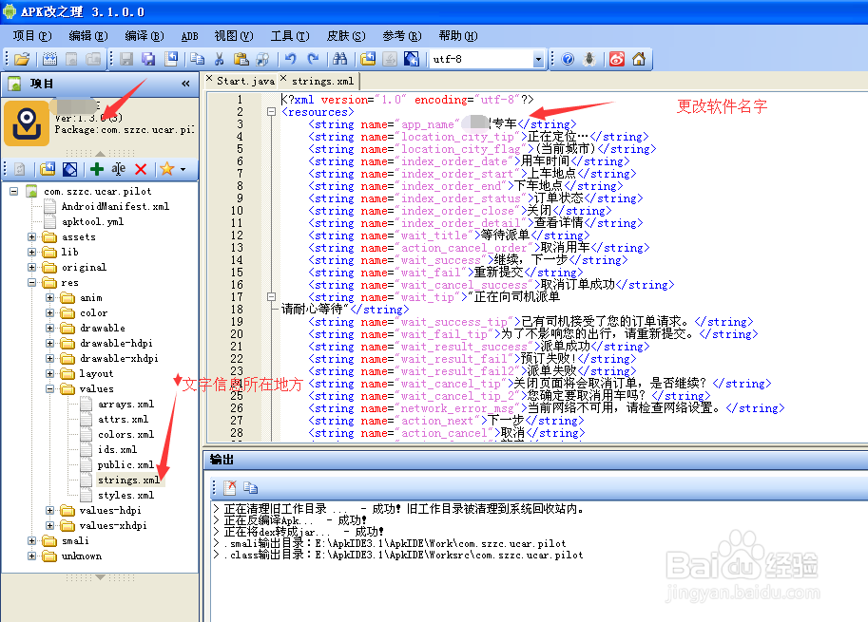Click the compile icon beside the open folder
The height and width of the screenshot is (622, 868).
tap(49, 59)
